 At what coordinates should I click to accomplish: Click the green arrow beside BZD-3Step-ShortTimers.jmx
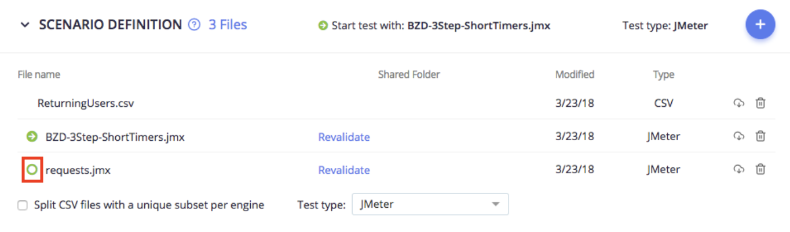[32, 137]
